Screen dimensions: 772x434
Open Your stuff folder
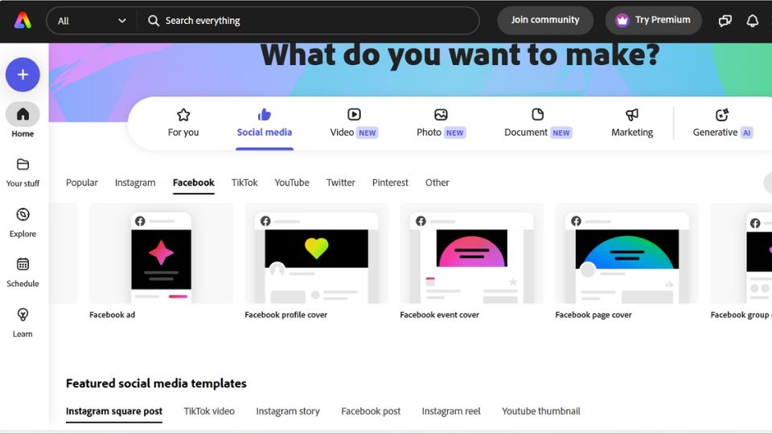tap(23, 173)
